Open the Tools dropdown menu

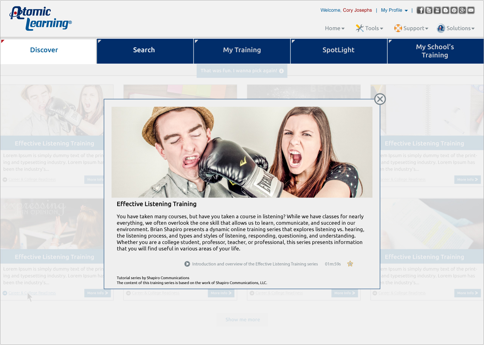coord(369,28)
